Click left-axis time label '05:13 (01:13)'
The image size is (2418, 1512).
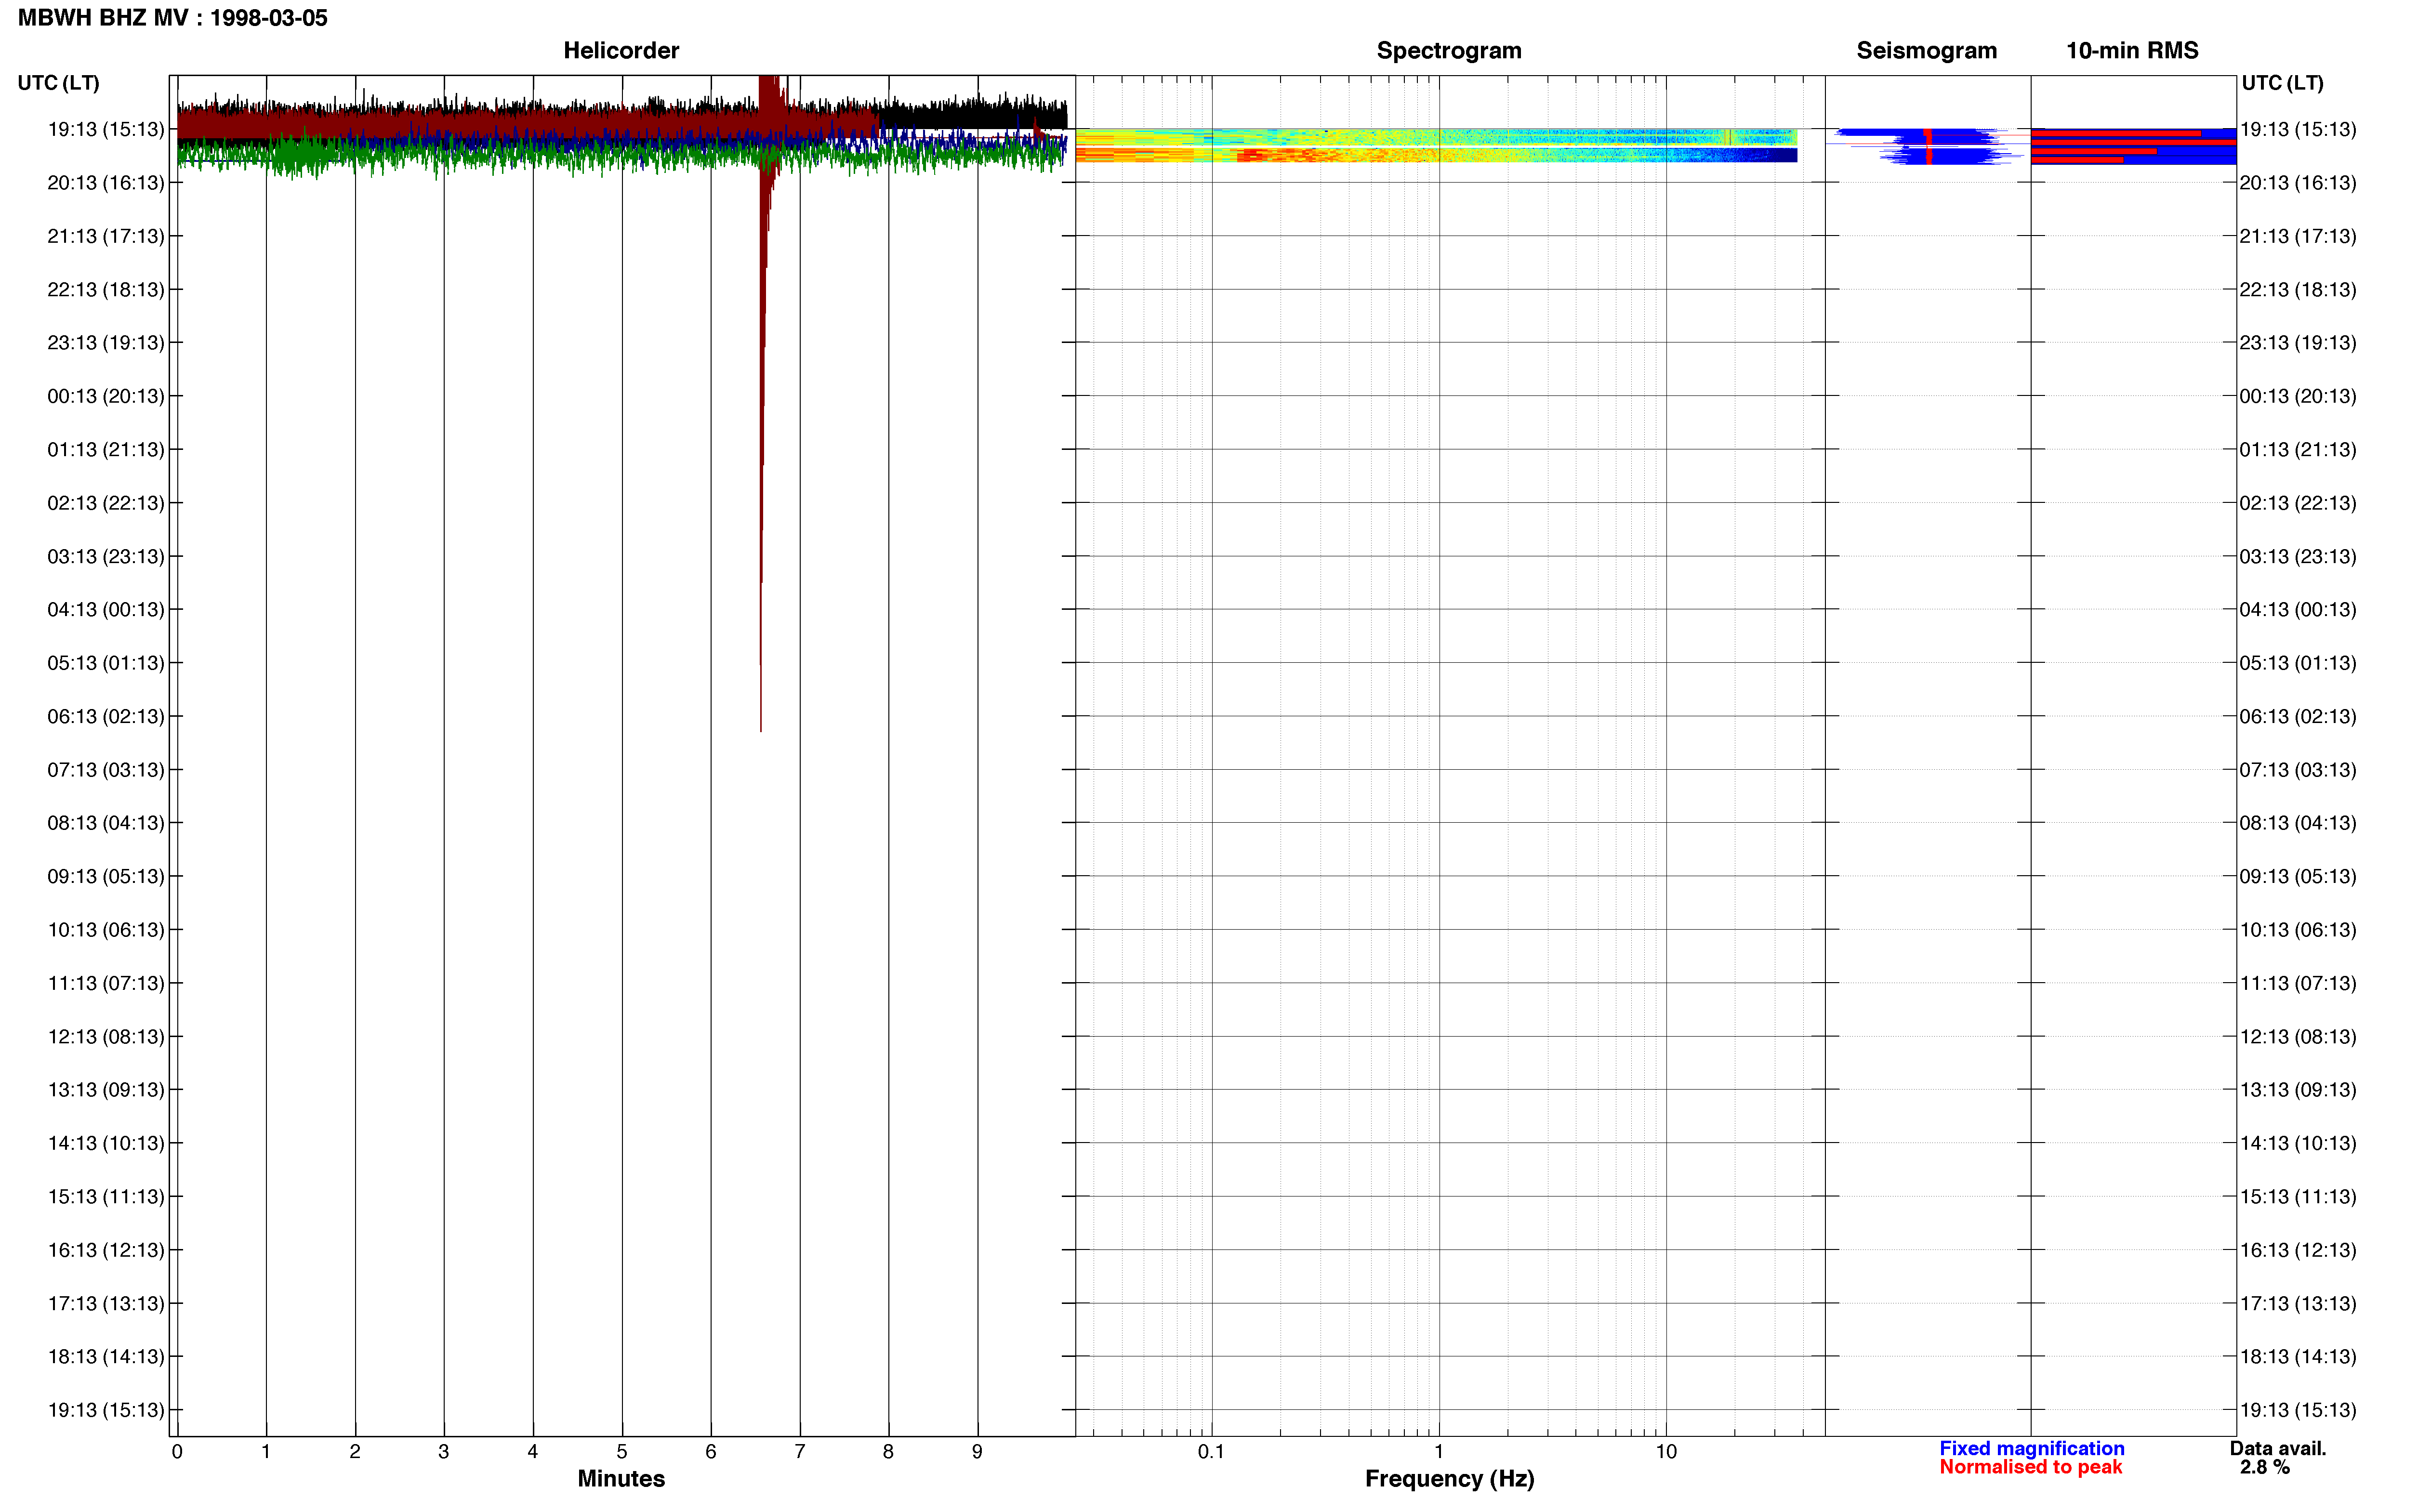(x=105, y=663)
